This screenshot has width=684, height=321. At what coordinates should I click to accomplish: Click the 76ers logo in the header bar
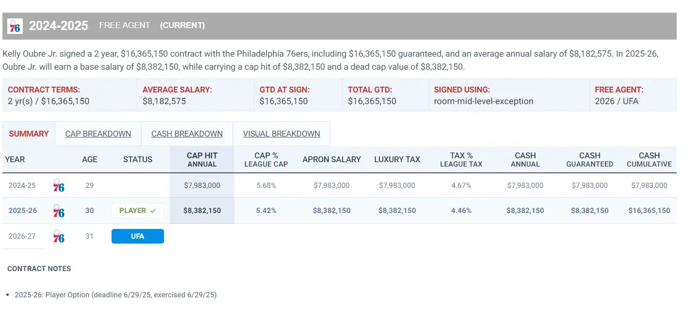[x=15, y=26]
